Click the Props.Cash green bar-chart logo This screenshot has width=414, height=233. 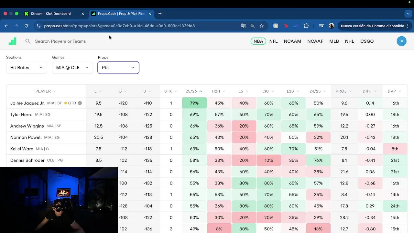(x=12, y=41)
